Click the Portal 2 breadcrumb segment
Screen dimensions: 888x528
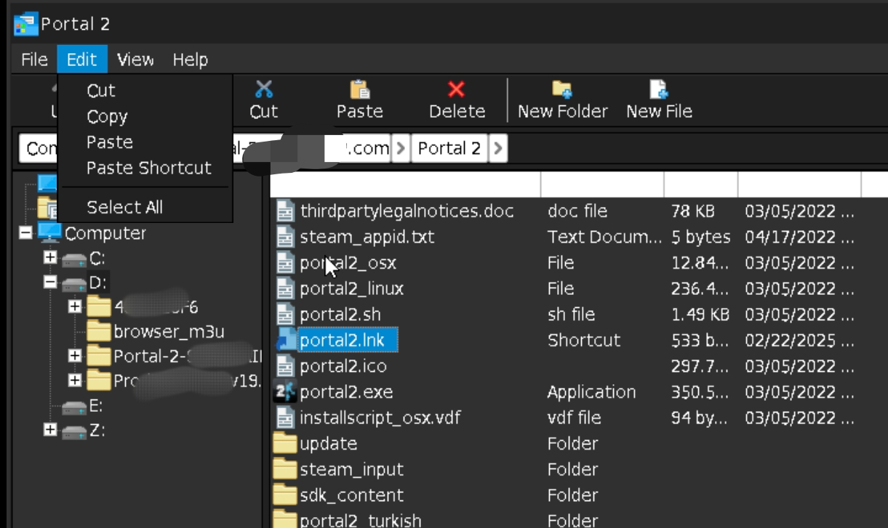point(449,149)
